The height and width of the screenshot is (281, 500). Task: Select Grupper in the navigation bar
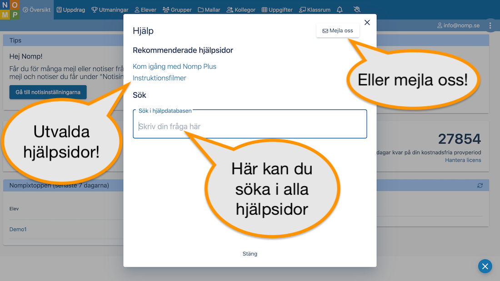[177, 10]
